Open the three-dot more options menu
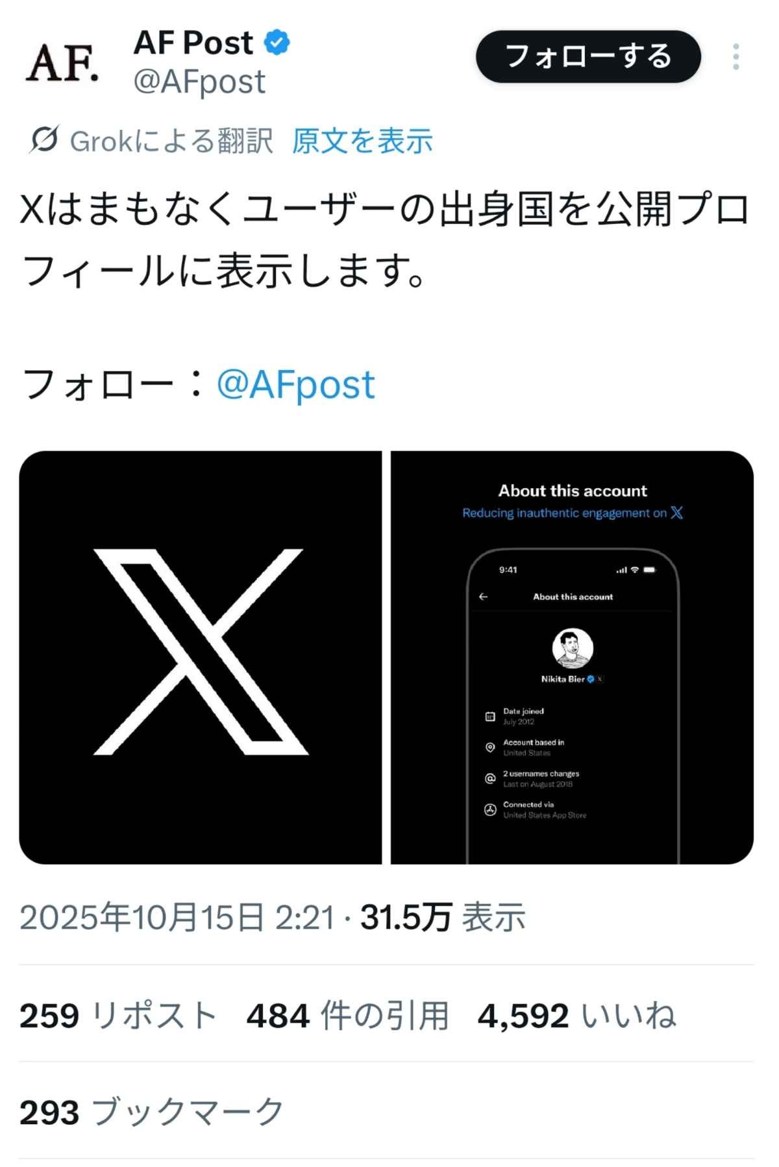This screenshot has width=779, height=1167. (x=736, y=57)
